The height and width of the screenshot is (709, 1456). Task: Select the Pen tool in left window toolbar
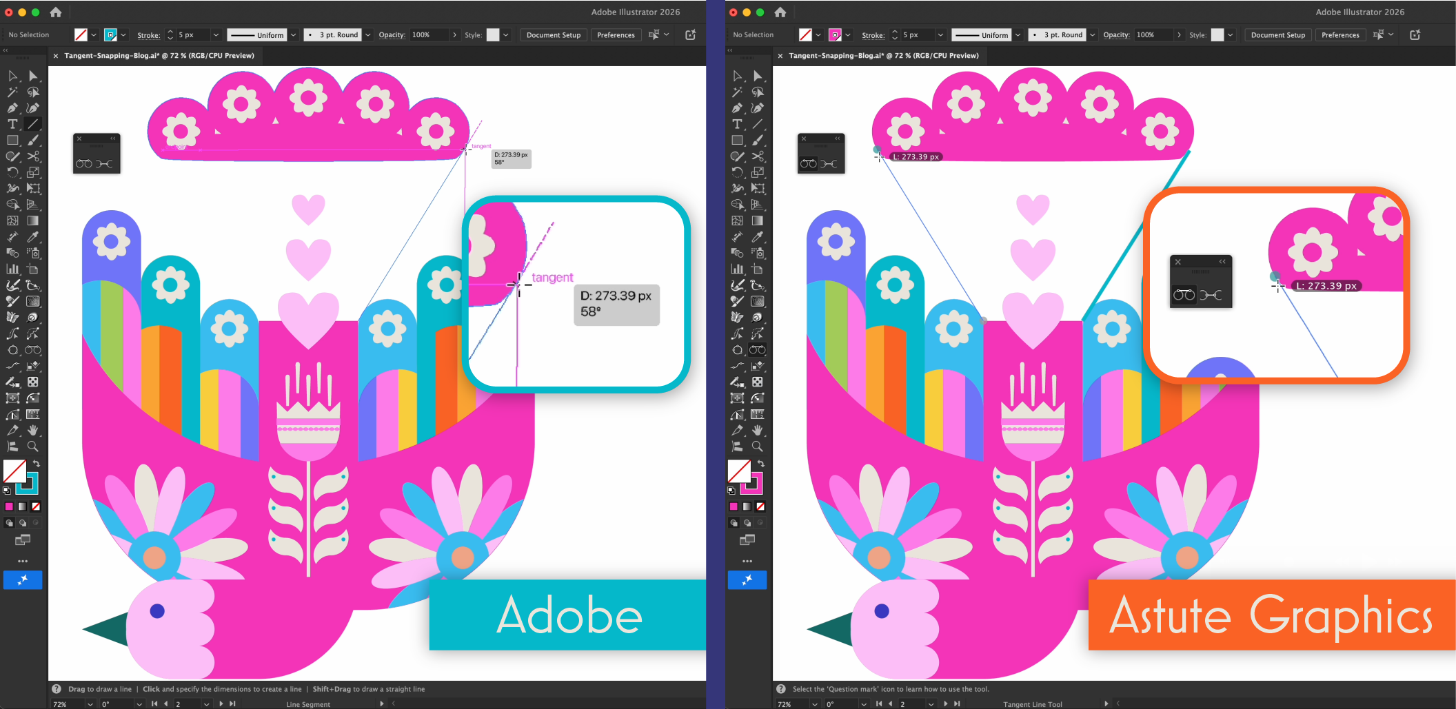pyautogui.click(x=12, y=108)
